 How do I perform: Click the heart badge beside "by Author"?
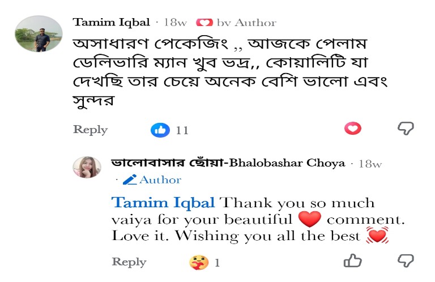point(204,23)
